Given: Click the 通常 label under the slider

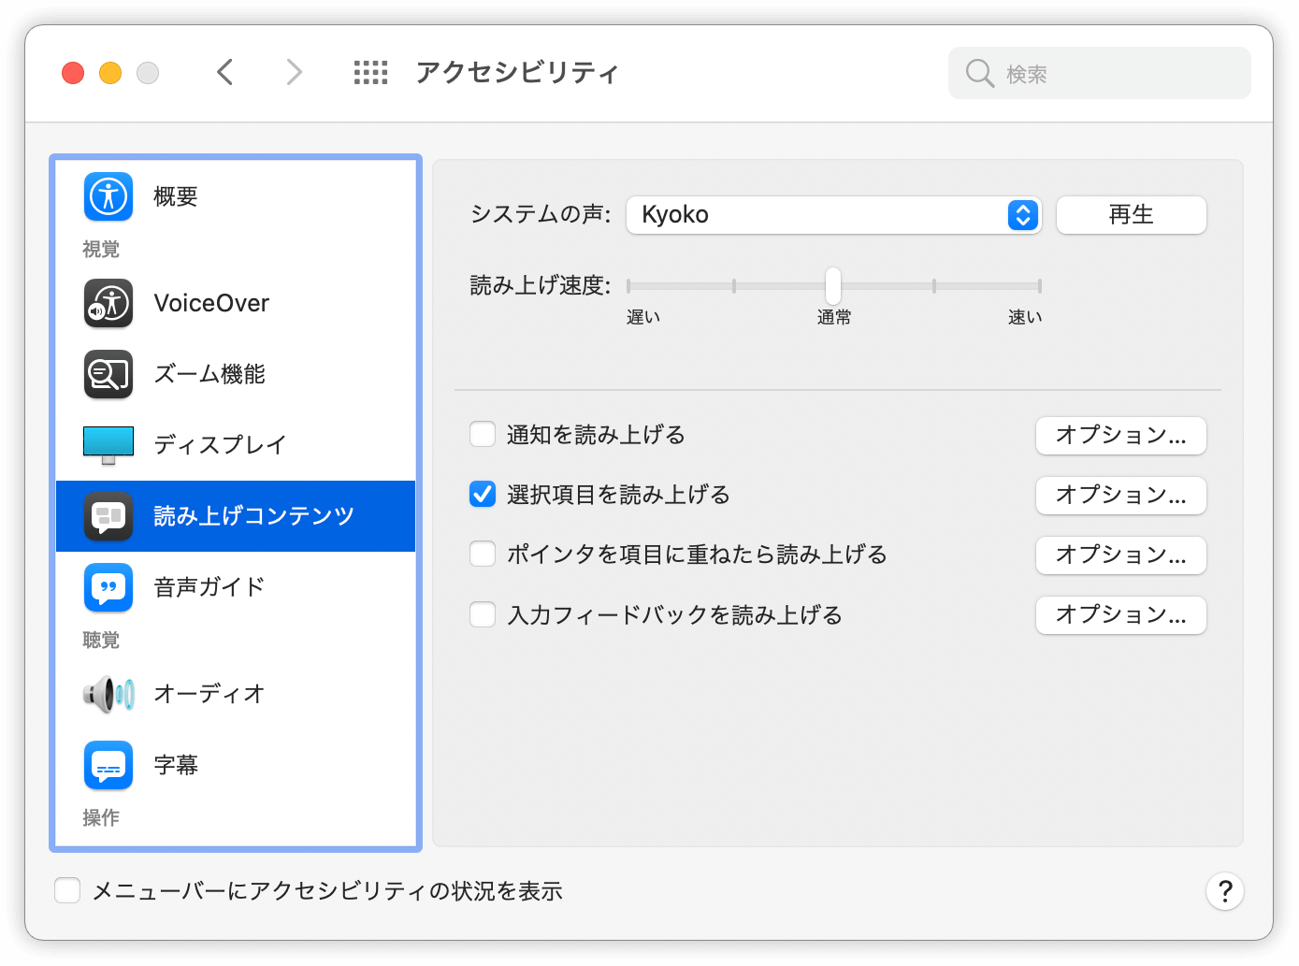Looking at the screenshot, I should (x=834, y=318).
